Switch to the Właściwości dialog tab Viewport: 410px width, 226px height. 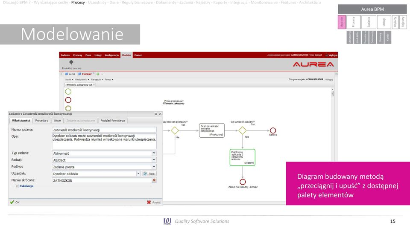pos(21,121)
